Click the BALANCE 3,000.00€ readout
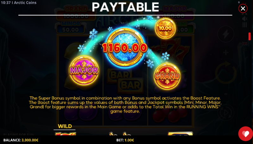The height and width of the screenshot is (144, 253). 21,140
